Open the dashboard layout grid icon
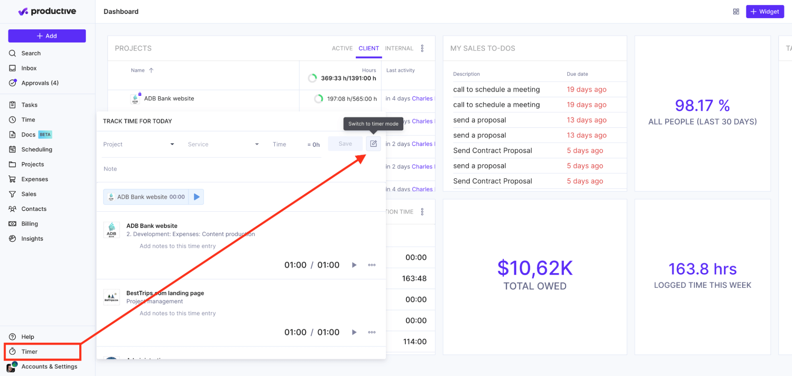Image resolution: width=792 pixels, height=376 pixels. point(736,11)
